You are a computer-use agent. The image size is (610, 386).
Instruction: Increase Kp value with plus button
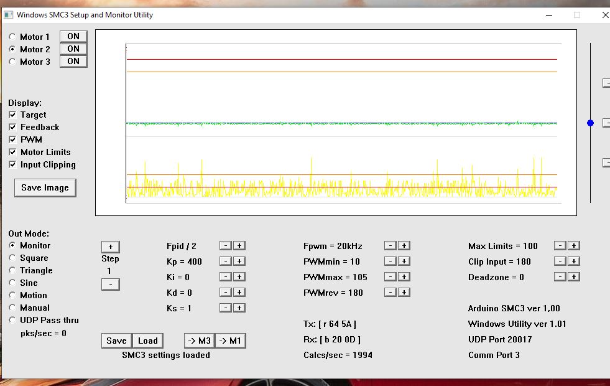239,261
